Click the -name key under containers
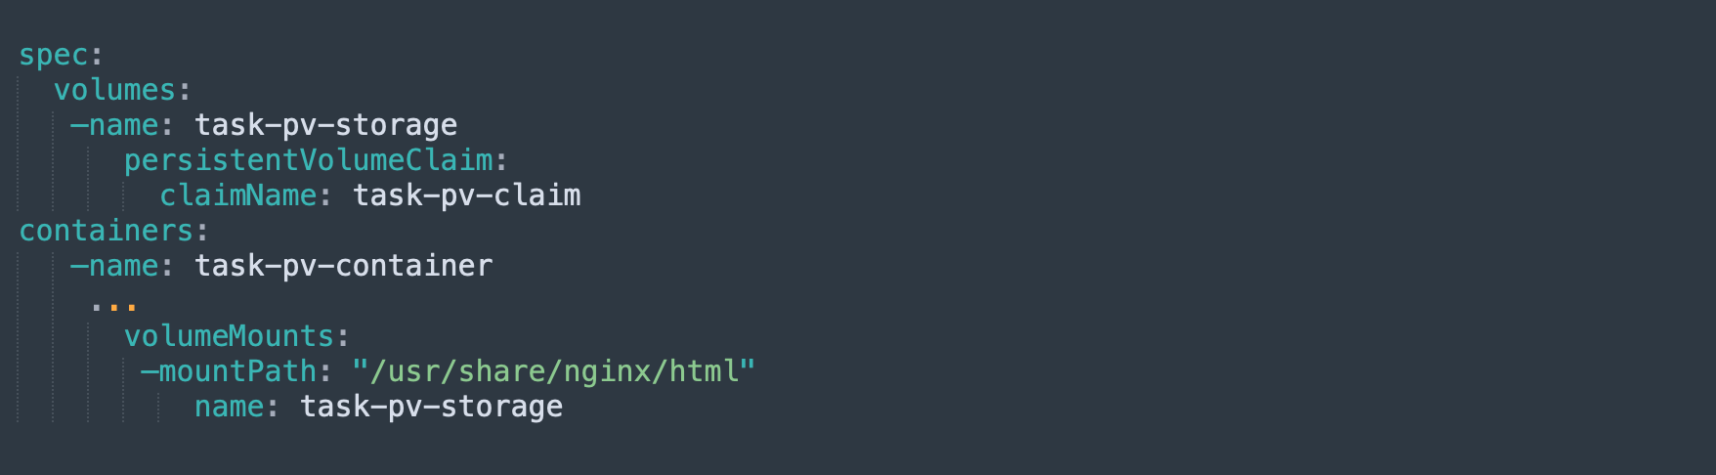Viewport: 1716px width, 475px height. (114, 266)
